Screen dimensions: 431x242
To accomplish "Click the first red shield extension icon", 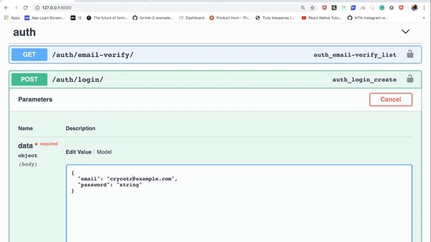I will (x=325, y=7).
